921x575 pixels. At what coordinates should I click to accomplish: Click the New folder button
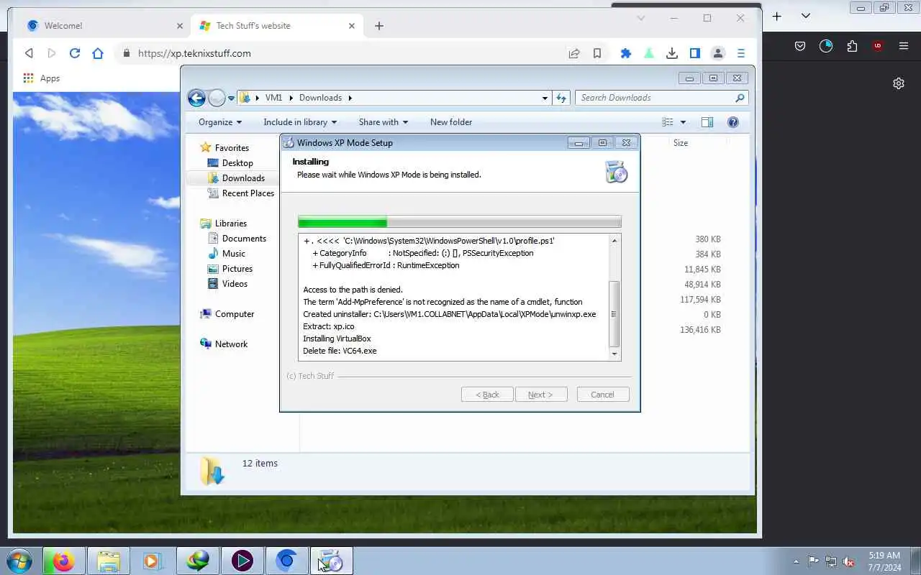[451, 122]
